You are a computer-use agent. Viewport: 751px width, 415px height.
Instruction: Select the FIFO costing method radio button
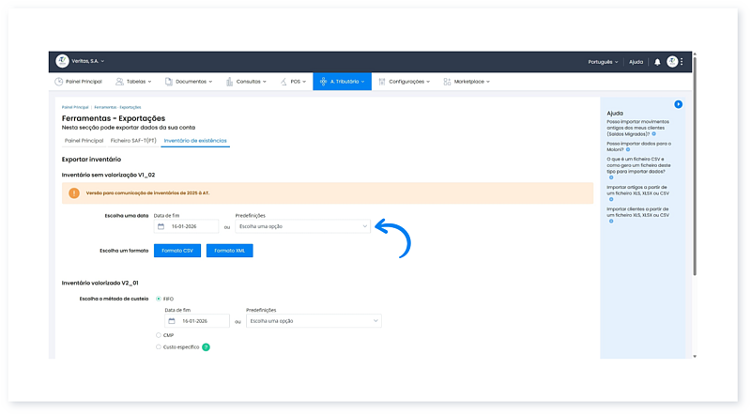tap(158, 299)
